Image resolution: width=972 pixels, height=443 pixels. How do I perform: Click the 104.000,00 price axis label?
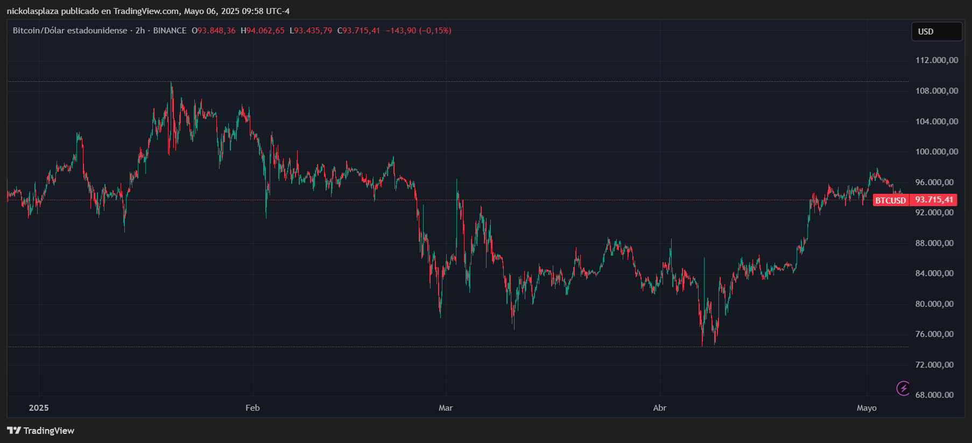point(936,122)
